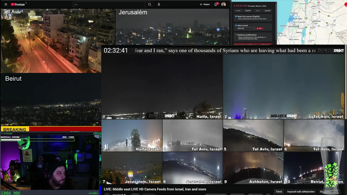Click camera 5 Tel Aviv, Israel feed
The width and height of the screenshot is (347, 195).
pos(253,136)
